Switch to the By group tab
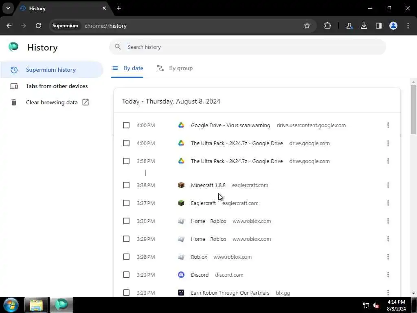 [x=175, y=68]
